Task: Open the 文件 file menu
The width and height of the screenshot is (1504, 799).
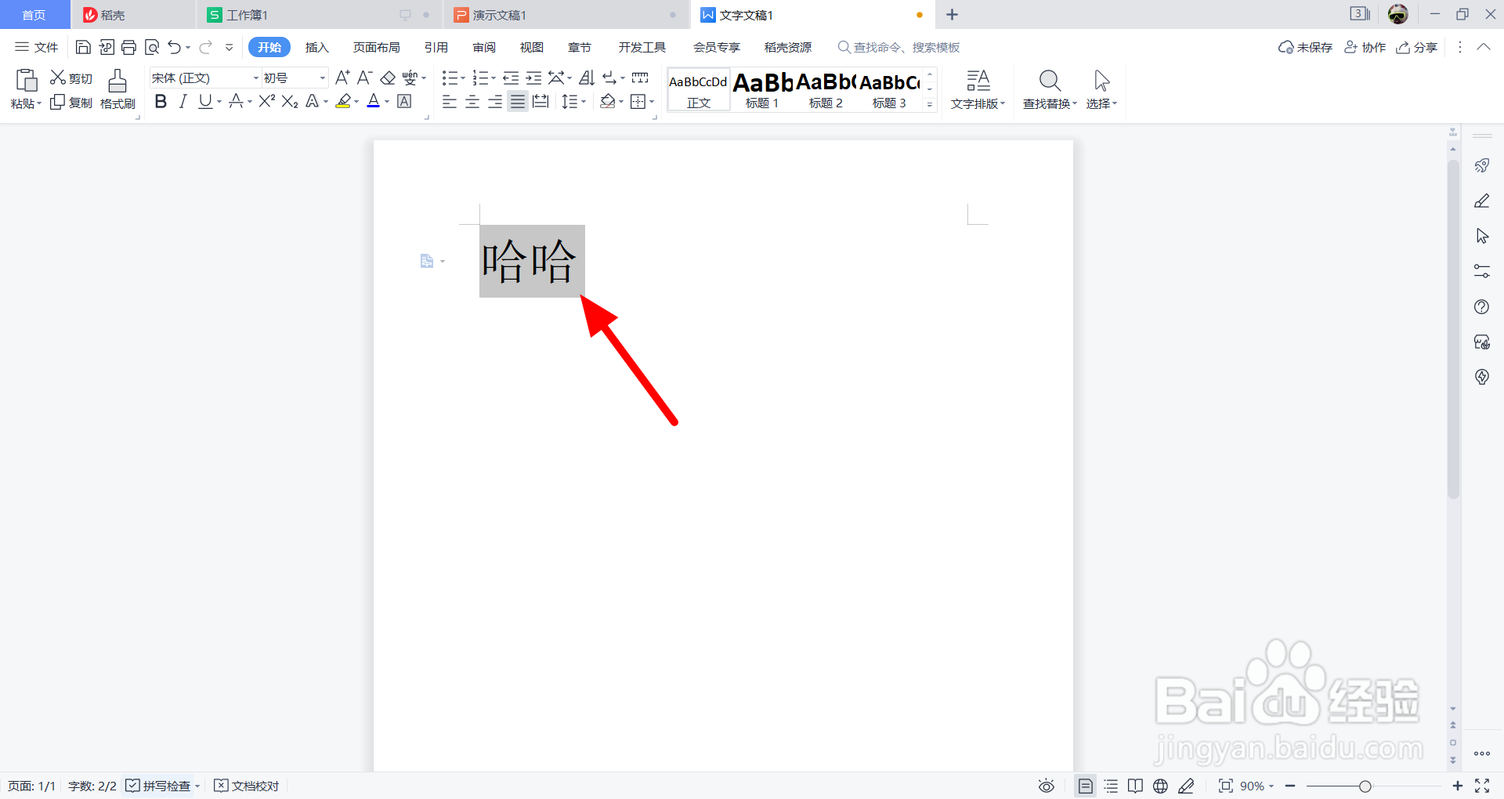Action: 37,47
